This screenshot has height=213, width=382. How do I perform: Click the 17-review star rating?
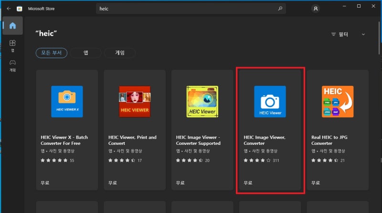point(125,160)
